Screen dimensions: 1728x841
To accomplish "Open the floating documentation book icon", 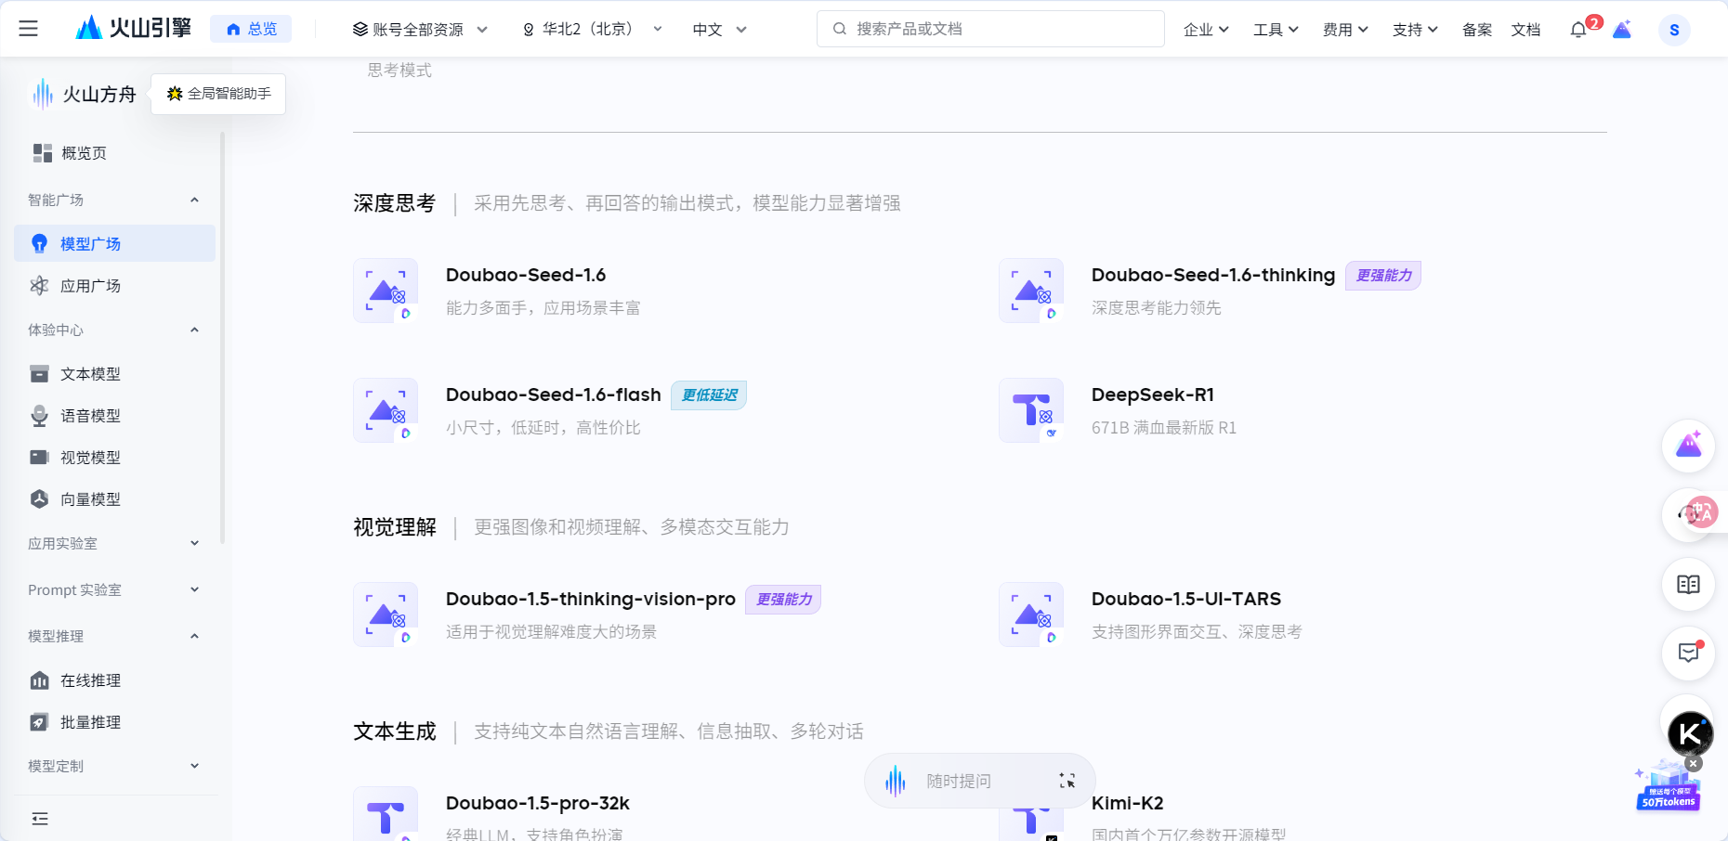I will click(1688, 585).
